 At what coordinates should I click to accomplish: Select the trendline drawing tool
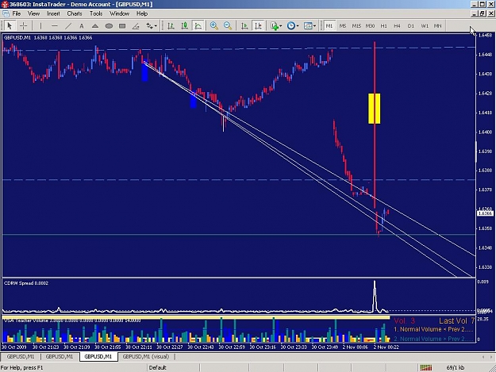[x=68, y=26]
